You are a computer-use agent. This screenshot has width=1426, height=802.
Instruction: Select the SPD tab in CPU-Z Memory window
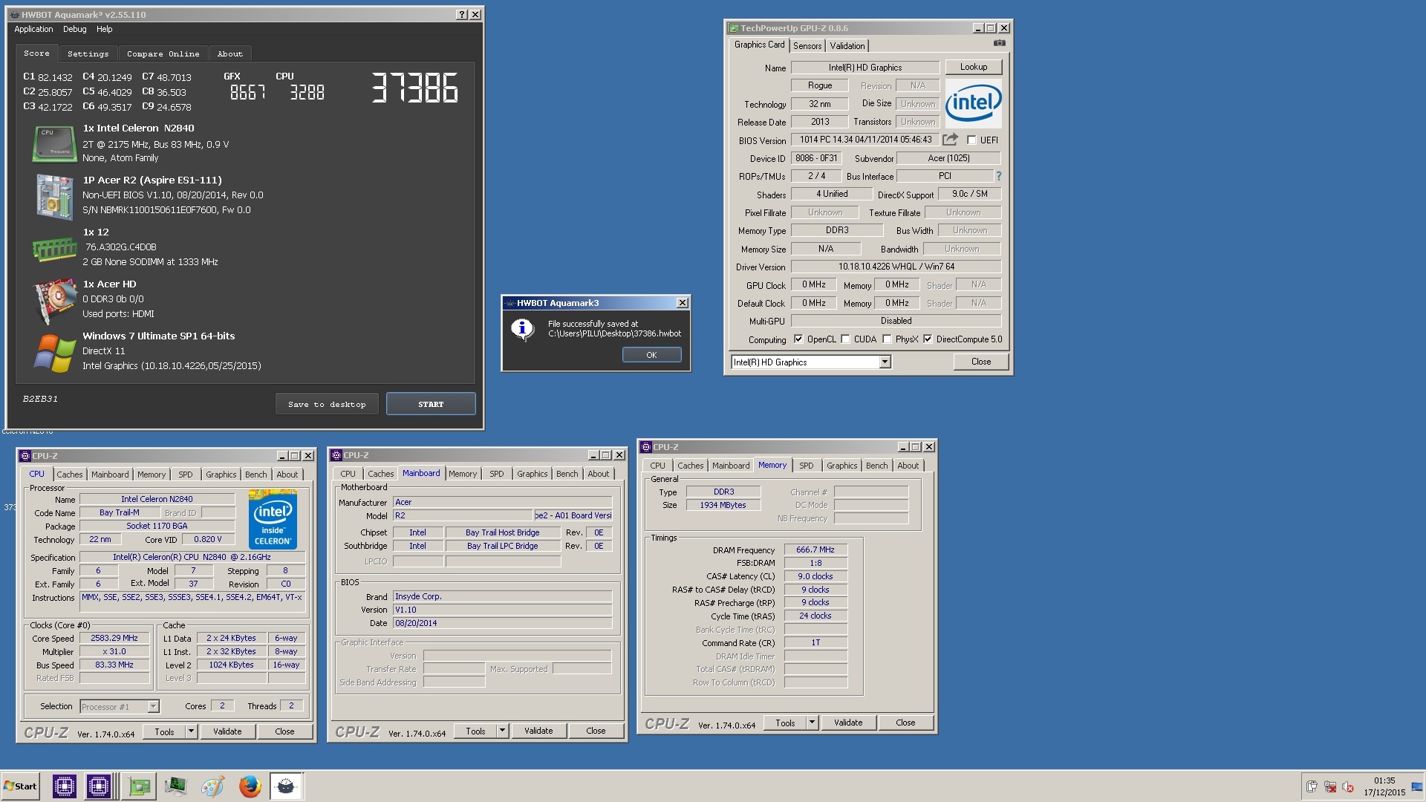point(806,466)
